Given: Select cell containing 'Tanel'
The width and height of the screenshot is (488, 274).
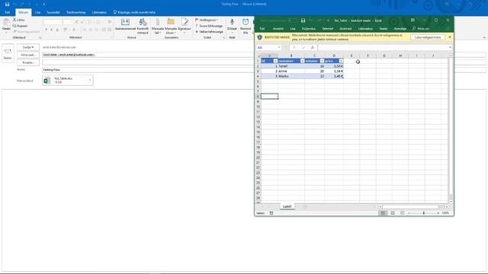Looking at the screenshot, I should click(291, 66).
